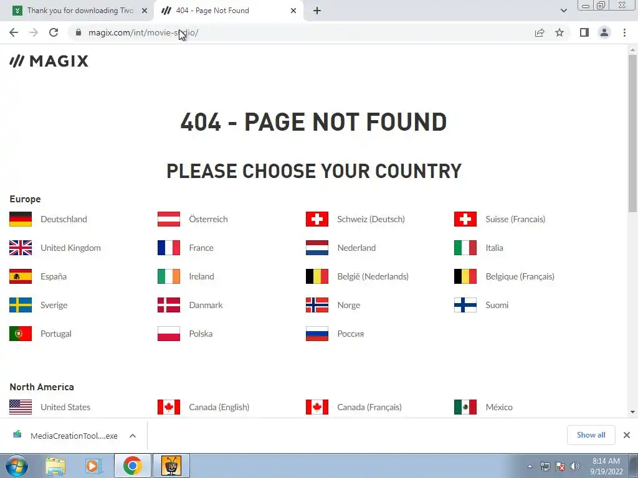
Task: Click the France flag icon
Action: click(x=169, y=248)
